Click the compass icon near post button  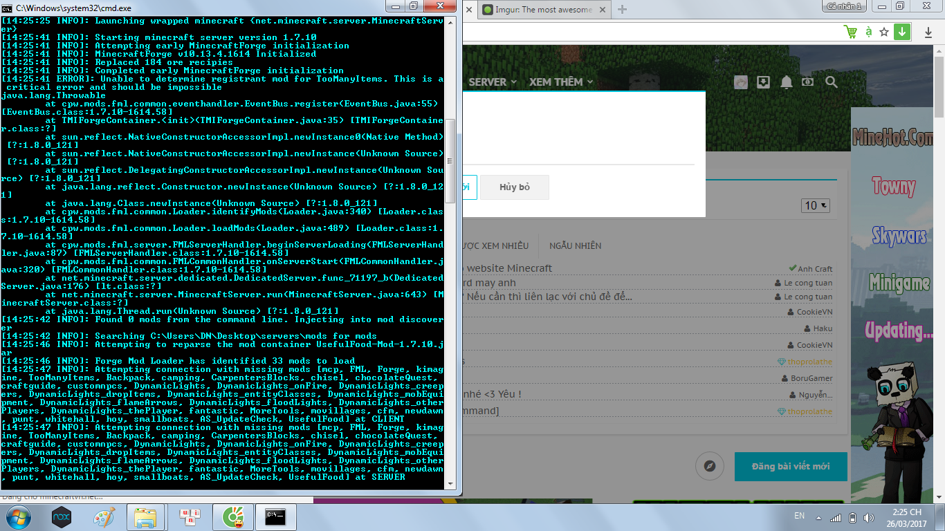[709, 466]
